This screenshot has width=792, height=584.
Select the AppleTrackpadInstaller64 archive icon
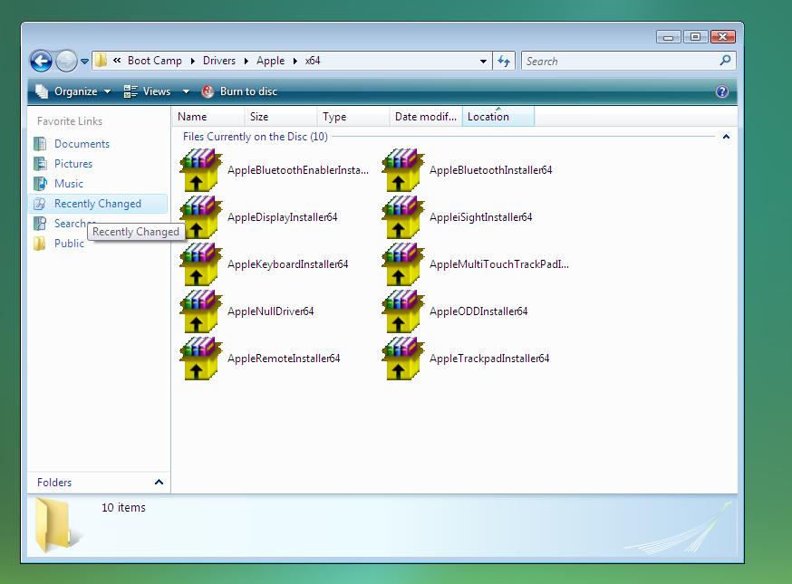(402, 359)
